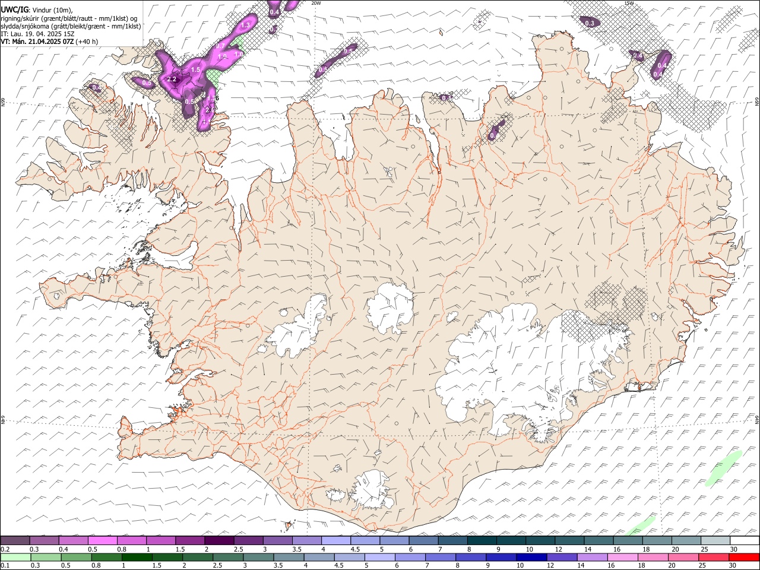Click the '2.2' snowfall value label
This screenshot has height=570, width=760.
(x=172, y=79)
